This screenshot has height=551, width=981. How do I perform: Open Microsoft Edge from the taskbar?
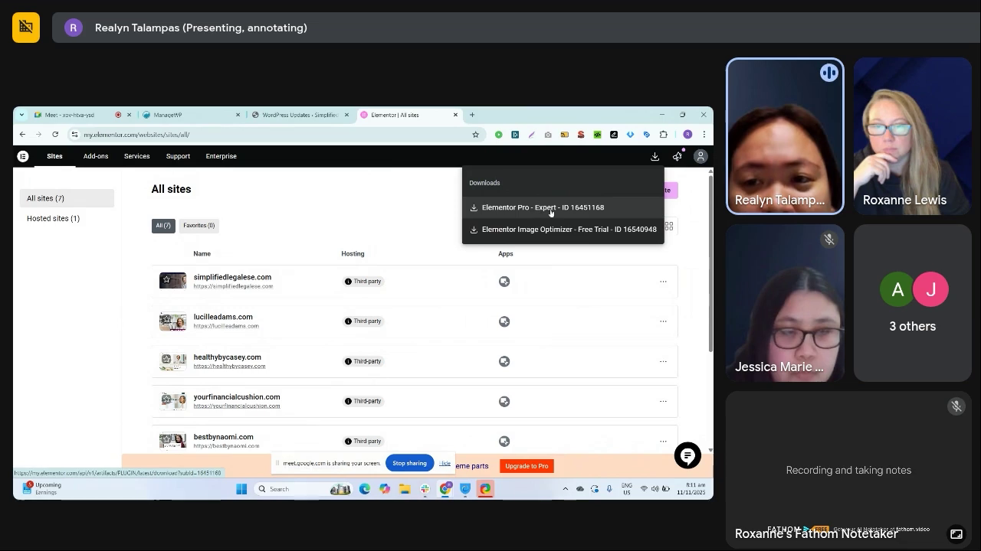365,489
